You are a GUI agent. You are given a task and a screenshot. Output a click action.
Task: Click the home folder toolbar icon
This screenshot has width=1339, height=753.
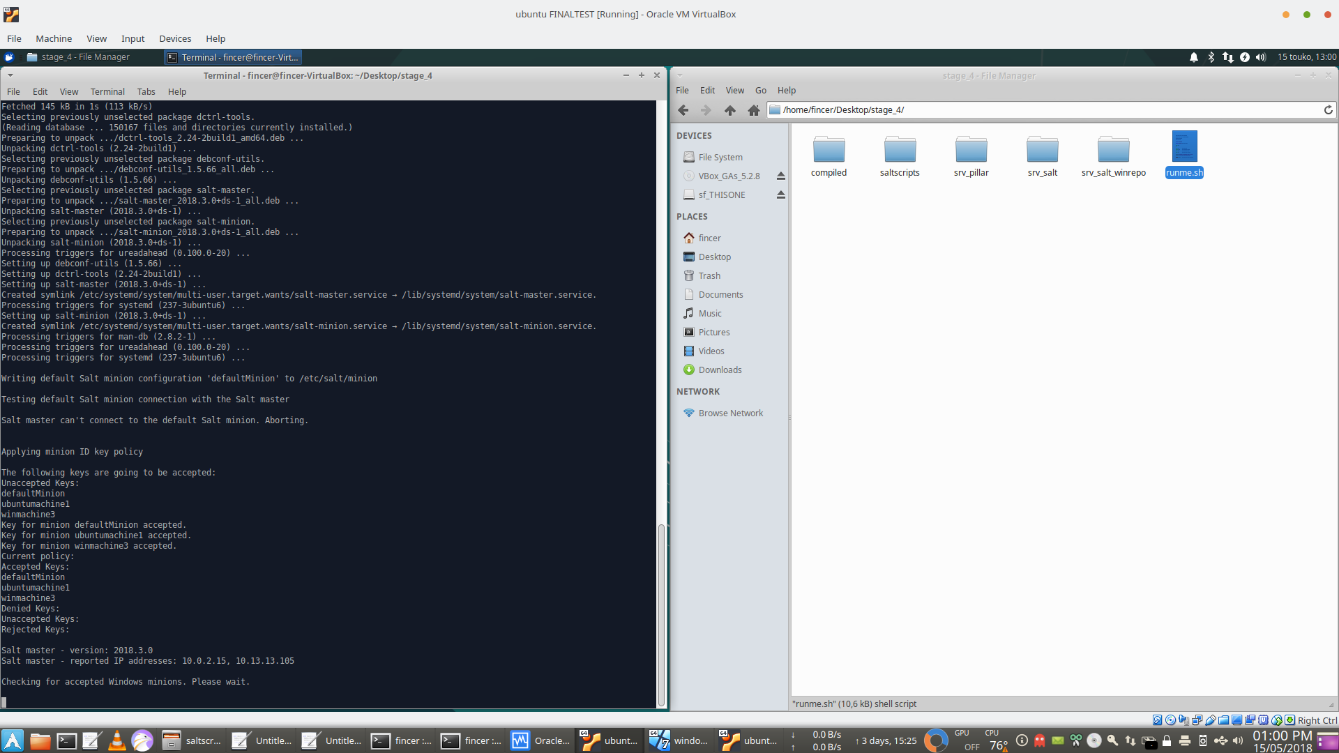753,110
